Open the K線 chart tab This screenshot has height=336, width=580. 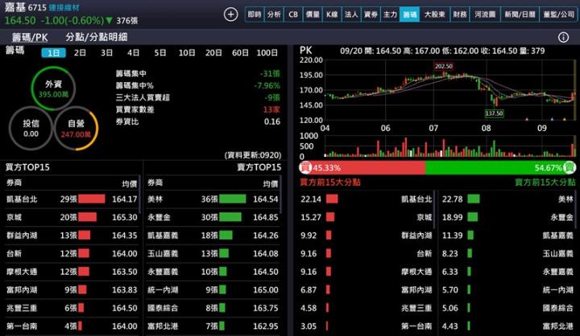(332, 14)
